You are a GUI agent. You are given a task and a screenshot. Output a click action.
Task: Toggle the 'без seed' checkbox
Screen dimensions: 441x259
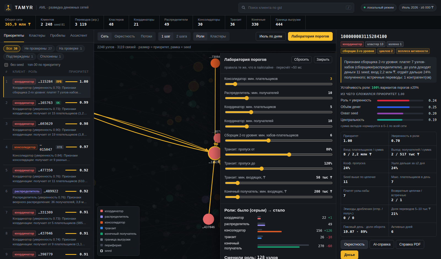(6, 65)
